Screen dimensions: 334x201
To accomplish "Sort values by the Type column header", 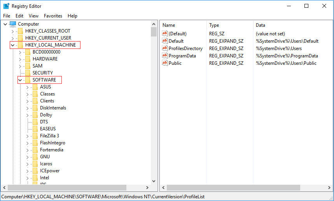I will pos(214,25).
